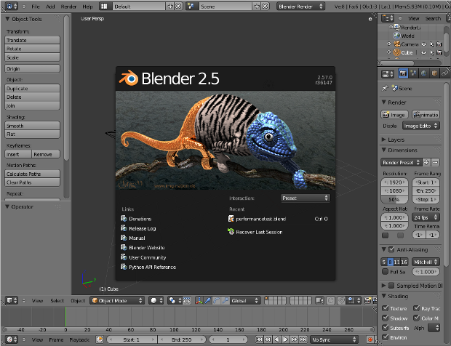Click the translate manipulator arrow icon
This screenshot has height=346, width=451.
207,301
